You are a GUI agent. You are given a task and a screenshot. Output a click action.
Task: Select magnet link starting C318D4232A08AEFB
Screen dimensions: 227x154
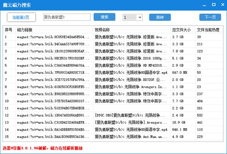point(53,123)
